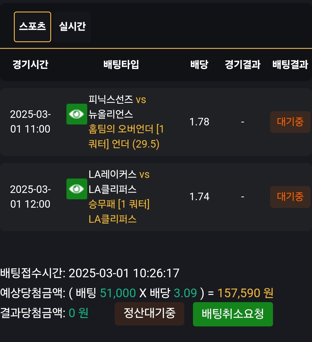Click the 정산대기중 status button
This screenshot has width=312, height=342.
click(149, 313)
